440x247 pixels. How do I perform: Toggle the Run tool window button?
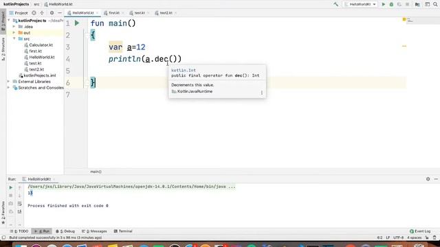tap(42, 231)
